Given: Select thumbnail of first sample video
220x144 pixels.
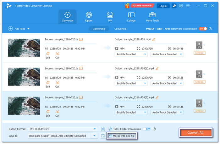Looking at the screenshot, I should coord(24,47).
